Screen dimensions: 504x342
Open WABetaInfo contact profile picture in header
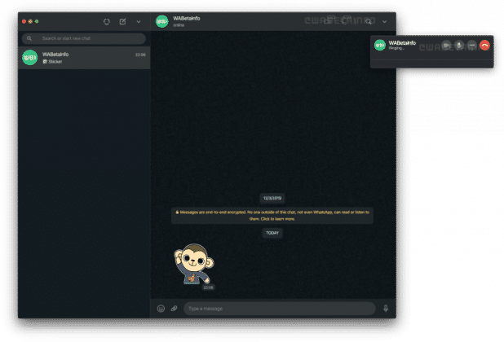(162, 21)
